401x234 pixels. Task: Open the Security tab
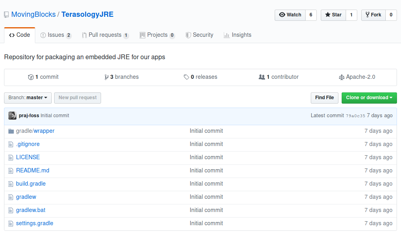point(199,35)
